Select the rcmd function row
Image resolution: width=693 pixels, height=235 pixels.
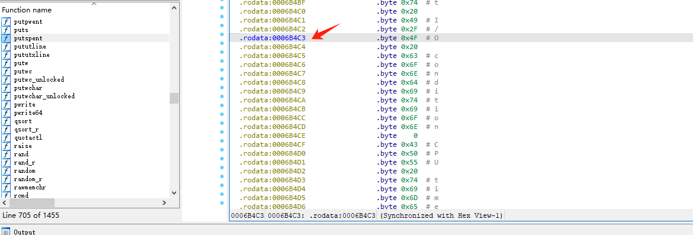[85, 195]
